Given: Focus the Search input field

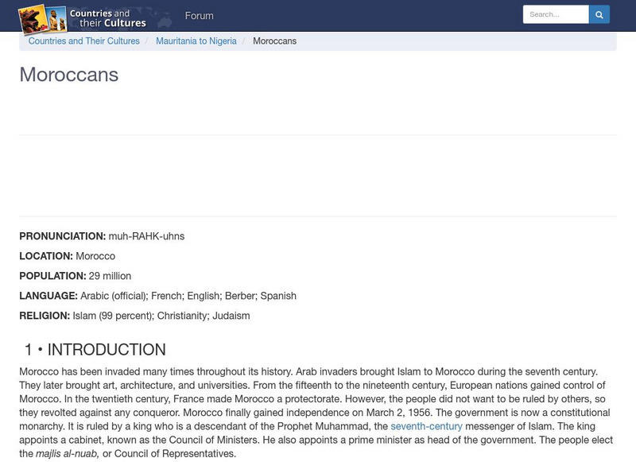Looking at the screenshot, I should (x=555, y=14).
